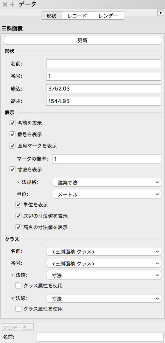Switch to the レンダー tab
Image resolution: width=165 pixels, height=343 pixels.
click(108, 16)
